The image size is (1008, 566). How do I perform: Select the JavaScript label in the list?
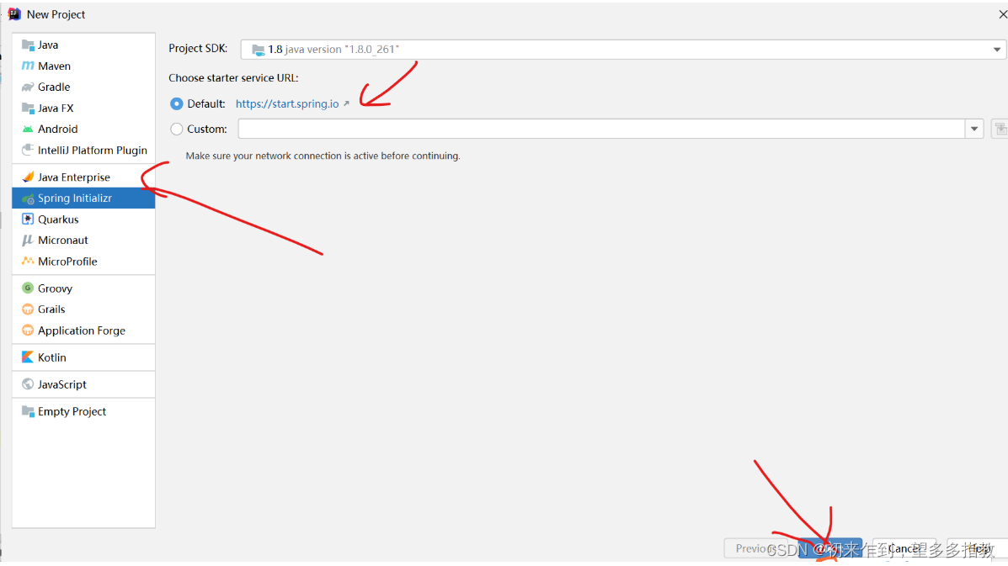[x=62, y=384]
